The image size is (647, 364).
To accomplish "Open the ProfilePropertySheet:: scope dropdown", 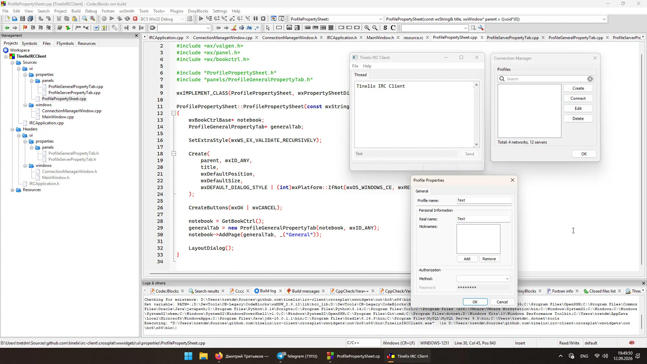I will tap(380, 19).
